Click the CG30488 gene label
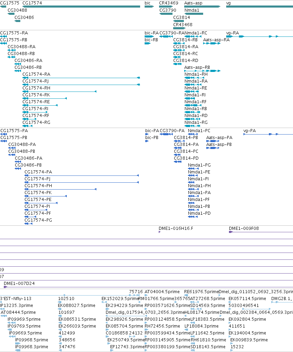The height and width of the screenshot is (352, 293). click(x=17, y=10)
